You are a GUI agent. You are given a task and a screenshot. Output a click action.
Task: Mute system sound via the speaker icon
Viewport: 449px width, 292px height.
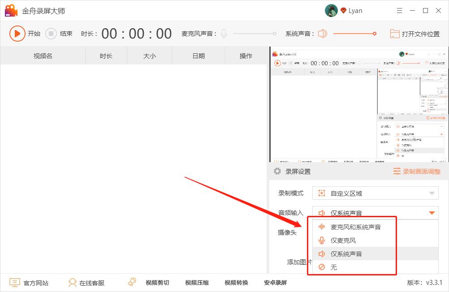point(322,33)
